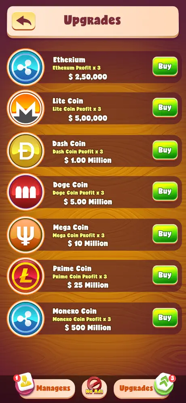
Task: Buy the Monero Coin upgrade
Action: coord(165,318)
